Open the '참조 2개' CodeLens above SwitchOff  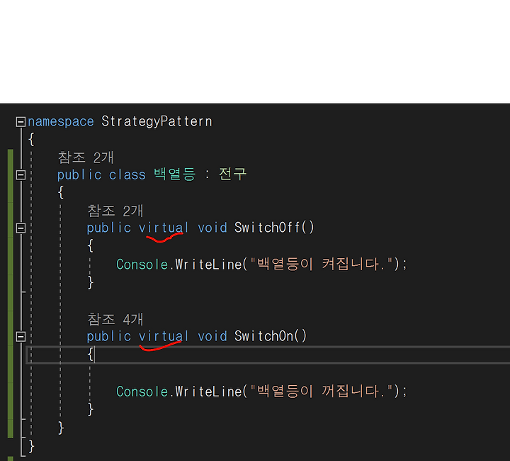pyautogui.click(x=115, y=211)
